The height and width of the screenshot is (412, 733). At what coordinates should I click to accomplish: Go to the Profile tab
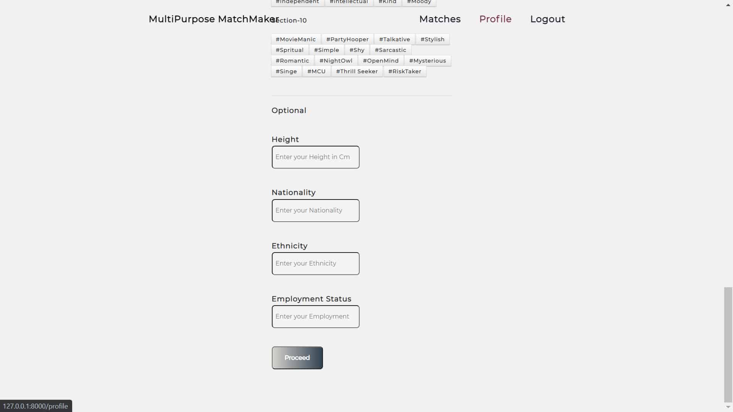click(x=495, y=19)
